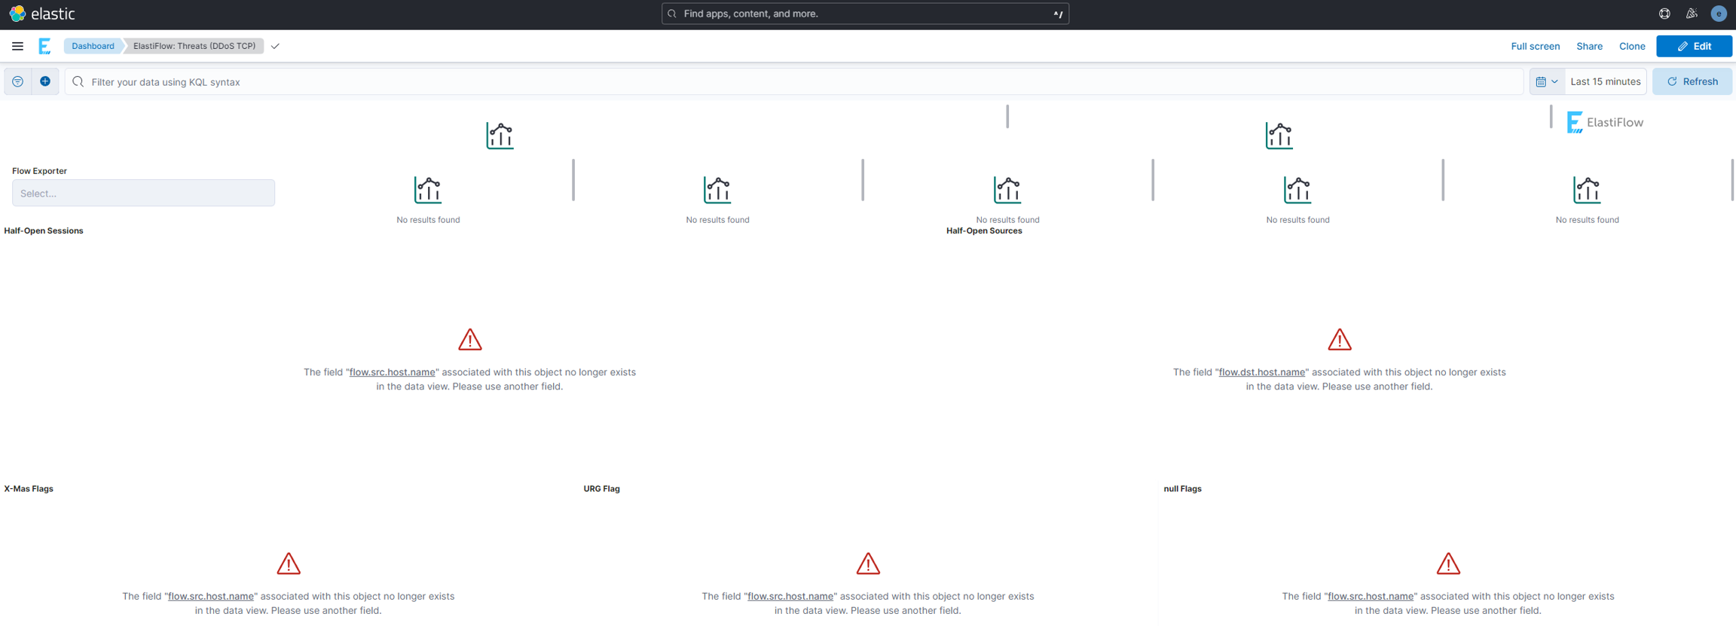Expand the Flow Exporter select dropdown
The height and width of the screenshot is (626, 1736).
[x=143, y=193]
